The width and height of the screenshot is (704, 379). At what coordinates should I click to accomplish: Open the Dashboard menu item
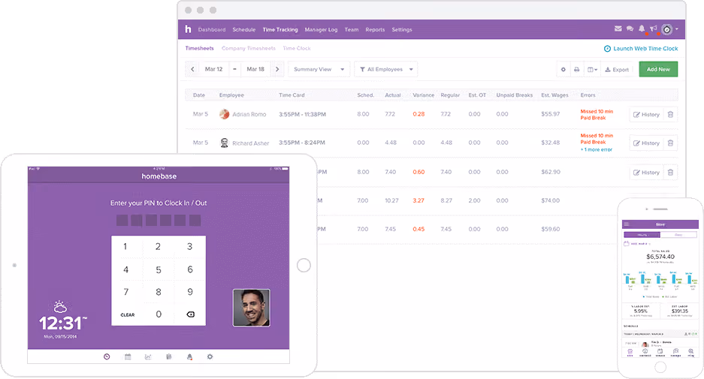click(212, 29)
